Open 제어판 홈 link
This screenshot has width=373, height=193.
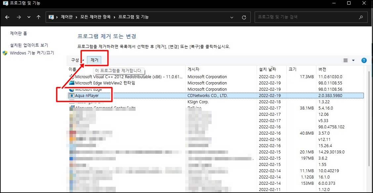click(x=19, y=33)
